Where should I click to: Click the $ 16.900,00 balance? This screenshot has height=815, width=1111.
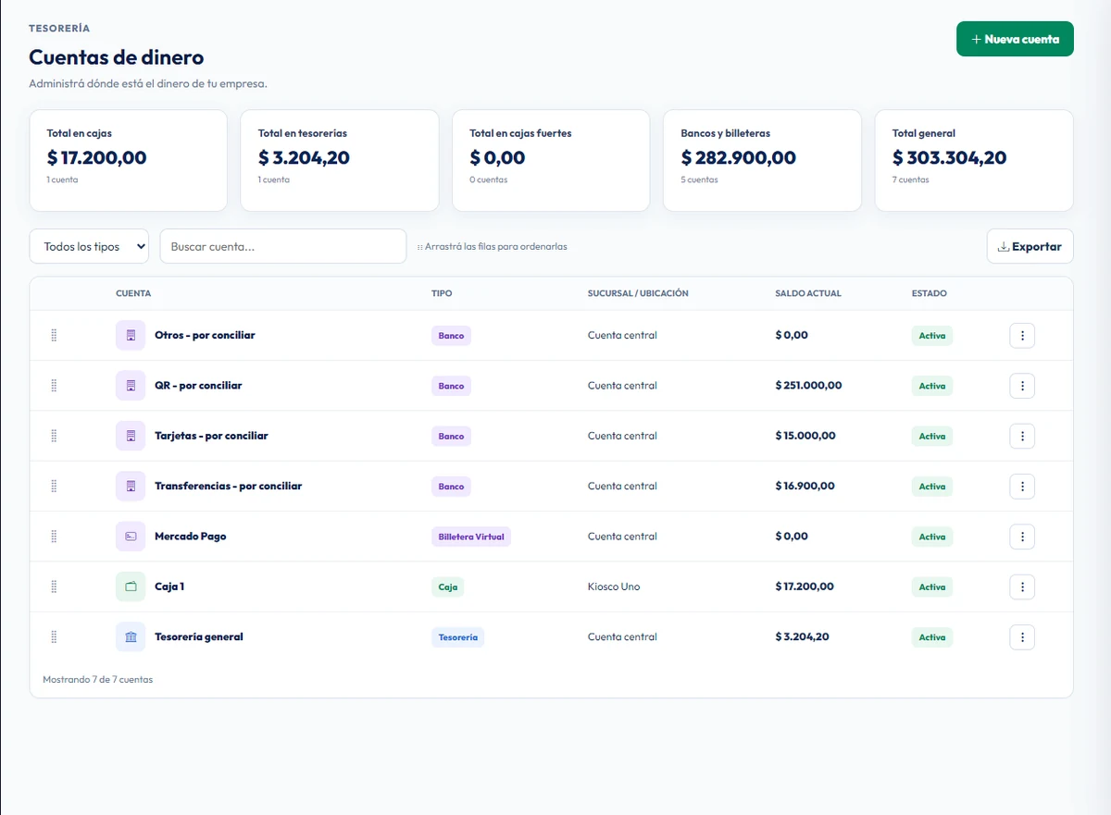pyautogui.click(x=805, y=486)
